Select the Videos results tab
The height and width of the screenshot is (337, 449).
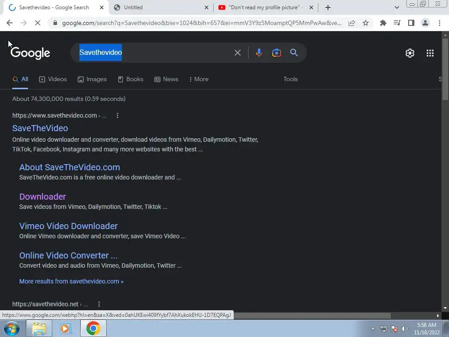point(53,79)
